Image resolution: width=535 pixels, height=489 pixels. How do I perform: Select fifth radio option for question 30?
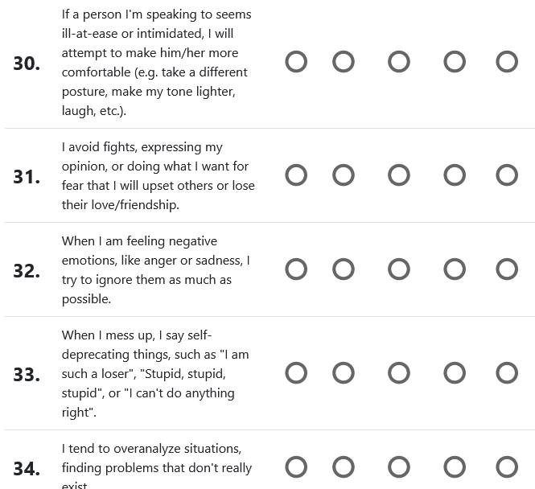pyautogui.click(x=507, y=62)
